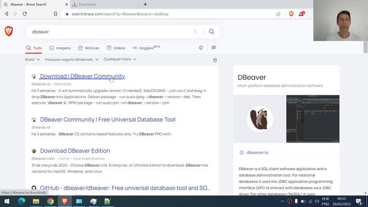Open the info icon next to Goggles
Image resolution: width=368 pixels, height=207 pixels.
(201, 48)
